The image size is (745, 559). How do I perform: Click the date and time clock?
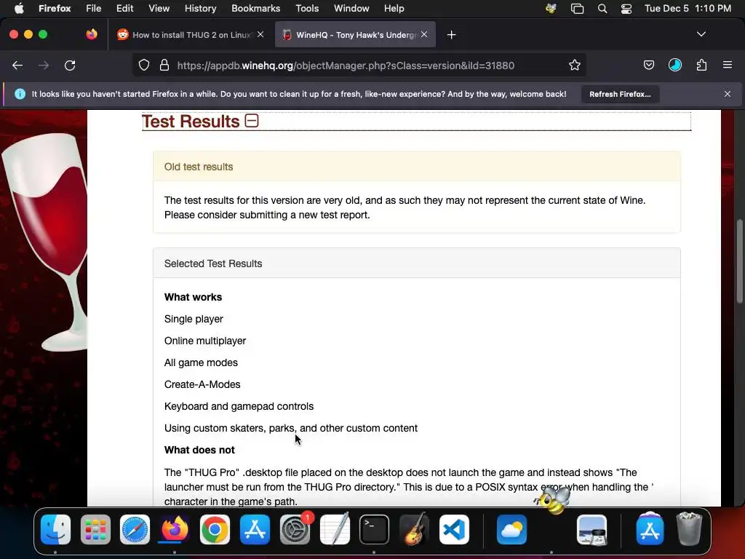coord(688,8)
